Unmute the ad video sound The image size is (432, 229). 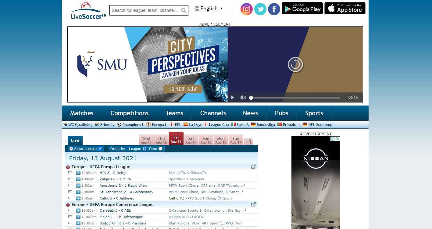click(243, 98)
